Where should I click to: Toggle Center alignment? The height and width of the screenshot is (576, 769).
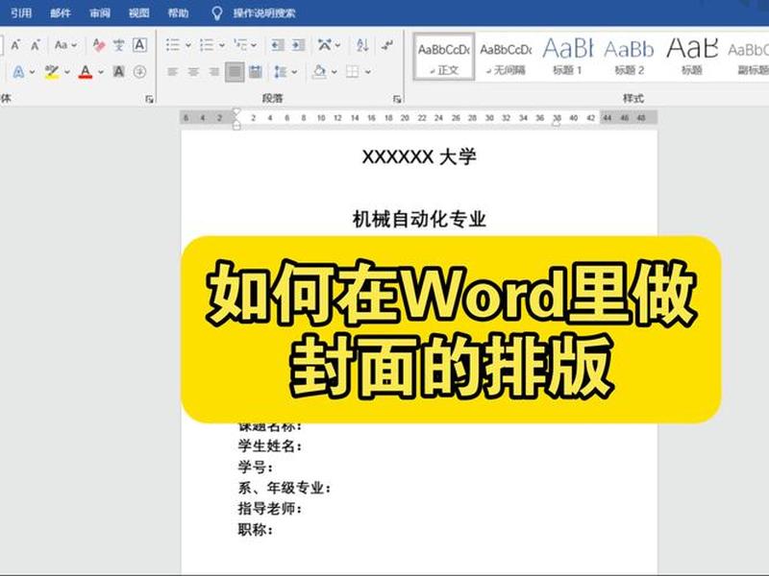pyautogui.click(x=193, y=72)
